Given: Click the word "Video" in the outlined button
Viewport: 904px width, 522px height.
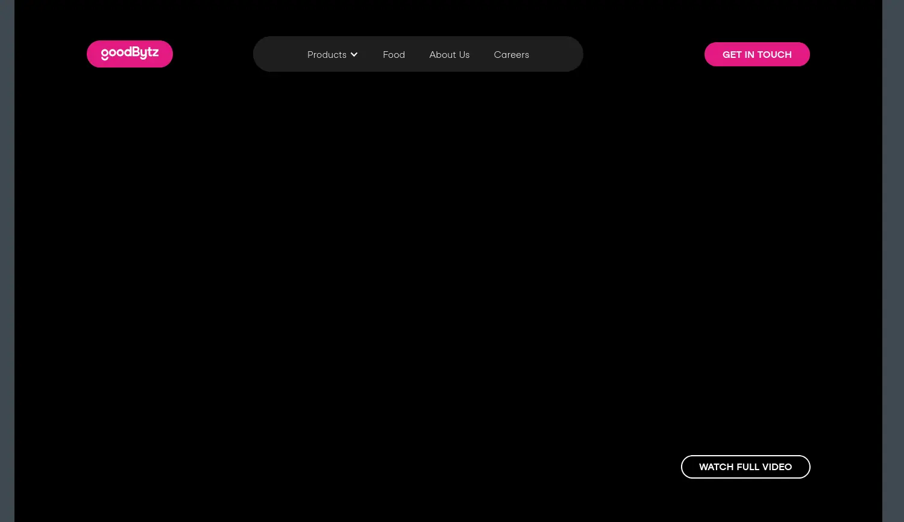Looking at the screenshot, I should coord(777,467).
